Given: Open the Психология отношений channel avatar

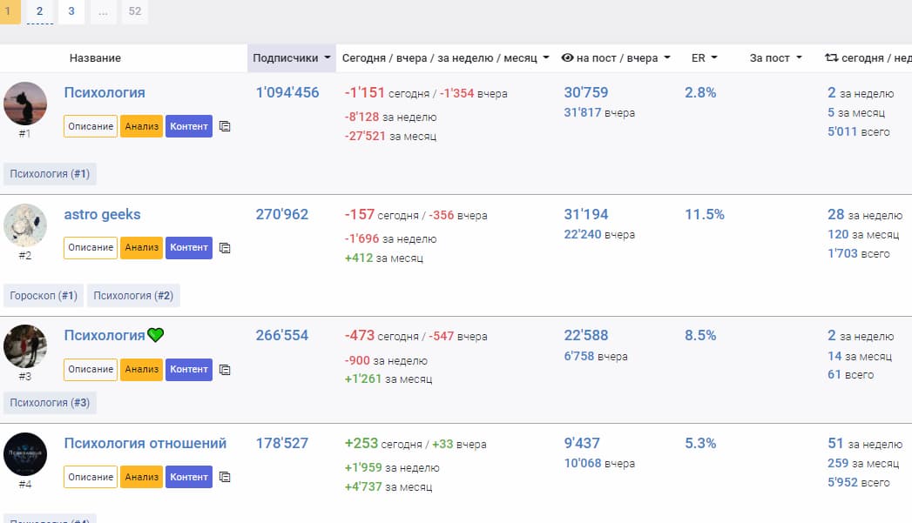Looking at the screenshot, I should click(x=25, y=454).
